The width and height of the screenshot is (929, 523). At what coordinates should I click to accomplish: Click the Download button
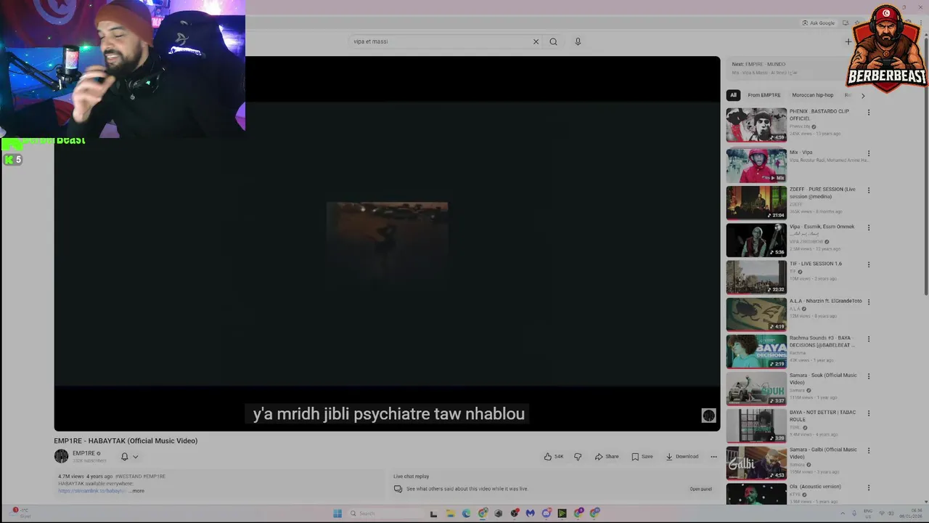682,456
